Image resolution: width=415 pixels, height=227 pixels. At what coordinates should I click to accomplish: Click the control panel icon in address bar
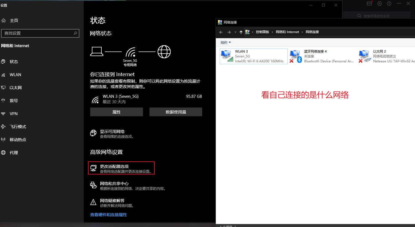[x=247, y=32]
